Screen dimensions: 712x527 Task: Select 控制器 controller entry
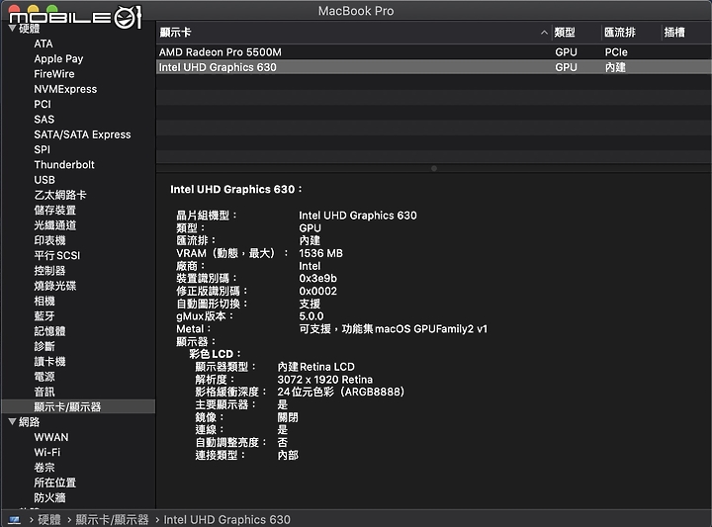click(49, 271)
